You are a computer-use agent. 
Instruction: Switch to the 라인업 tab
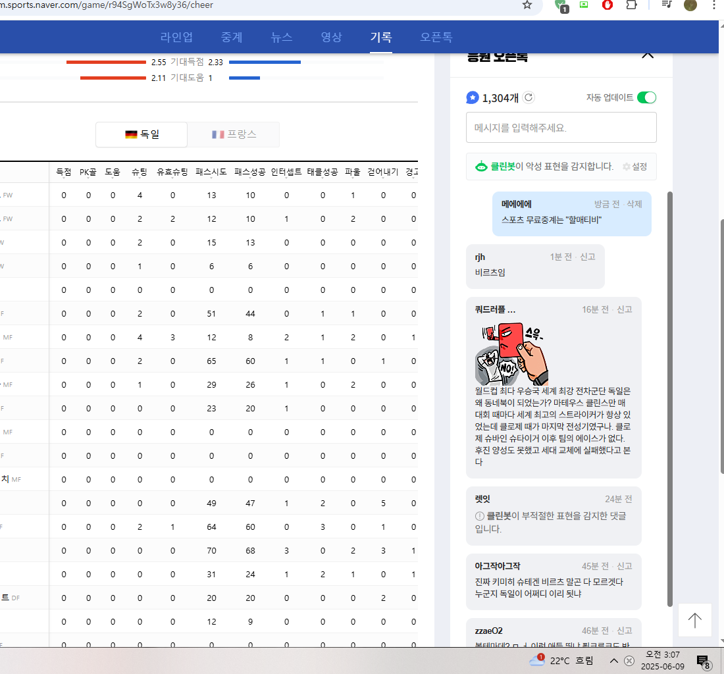tap(176, 37)
